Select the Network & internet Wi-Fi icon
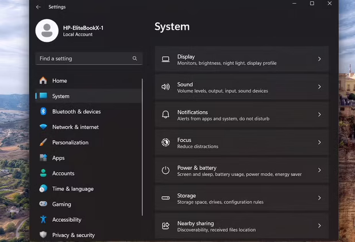The height and width of the screenshot is (242, 355). pyautogui.click(x=43, y=127)
